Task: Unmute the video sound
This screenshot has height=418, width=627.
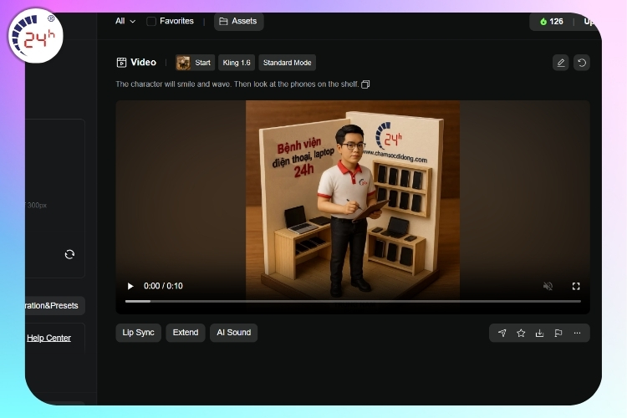Action: tap(548, 286)
